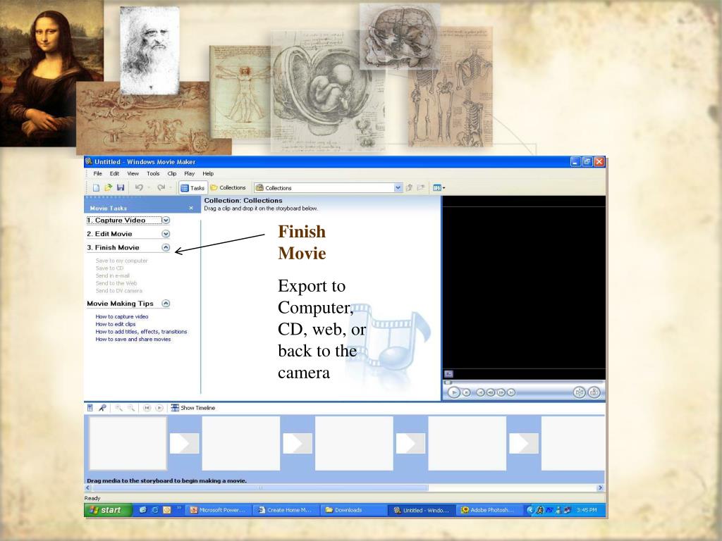
Task: Click the Up One Level icon
Action: [409, 187]
